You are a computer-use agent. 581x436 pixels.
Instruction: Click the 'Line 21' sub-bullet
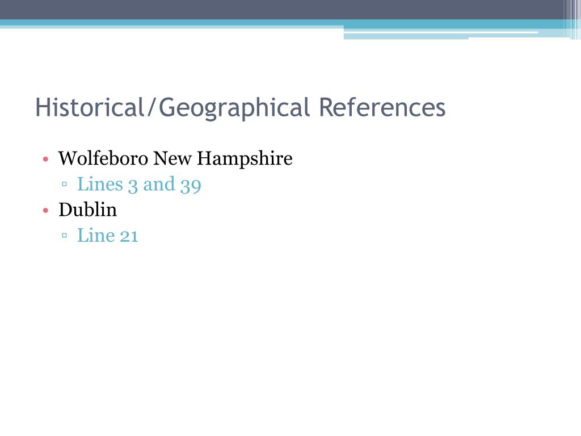(107, 236)
